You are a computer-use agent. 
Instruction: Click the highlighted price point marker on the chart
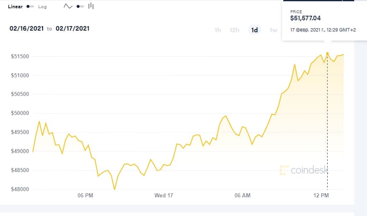tap(328, 53)
